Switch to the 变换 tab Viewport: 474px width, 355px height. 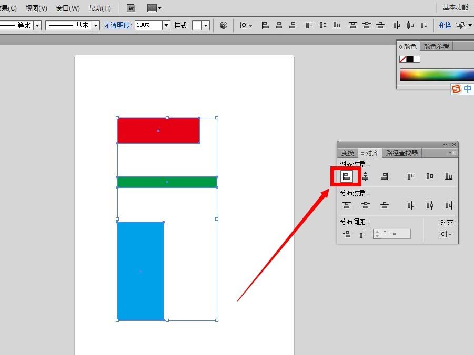pos(348,153)
